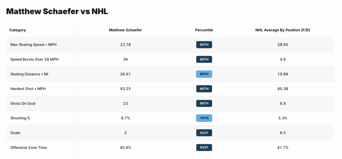Select the light blue 74TH badge
The width and height of the screenshot is (342, 159).
(204, 118)
